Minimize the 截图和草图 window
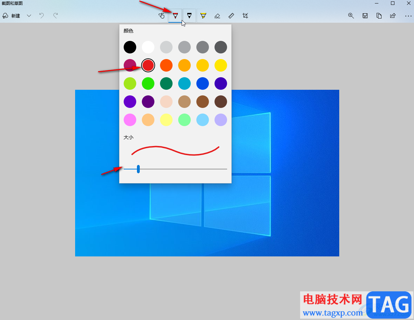 click(377, 3)
